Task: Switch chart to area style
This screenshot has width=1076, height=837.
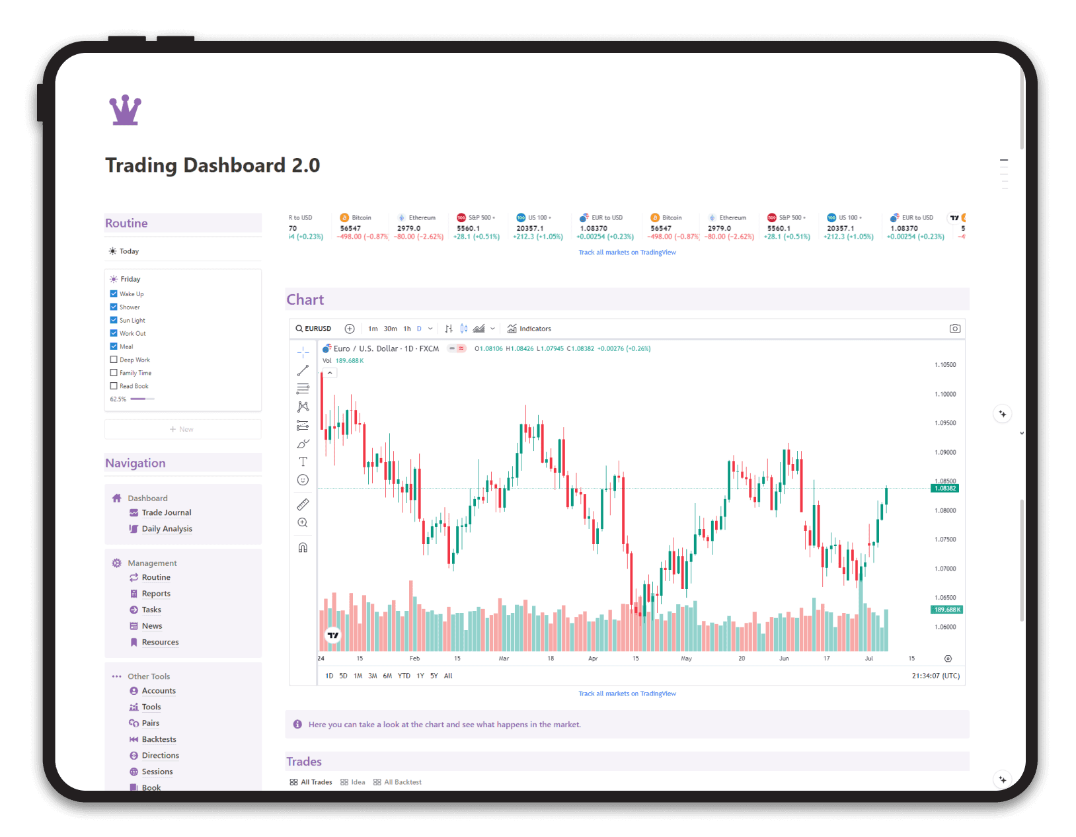Action: click(x=479, y=329)
